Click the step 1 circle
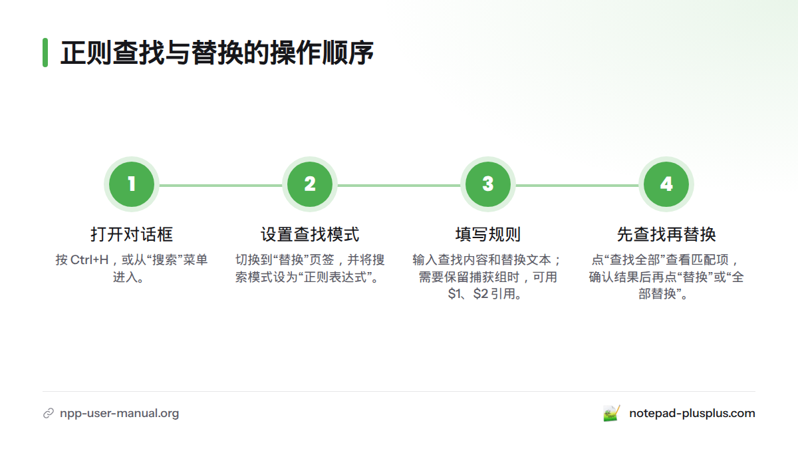The height and width of the screenshot is (449, 798). coord(132,184)
